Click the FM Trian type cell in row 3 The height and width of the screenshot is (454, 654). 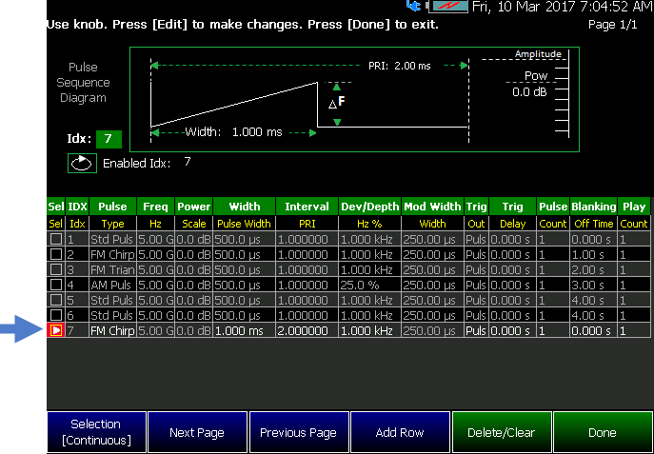pos(112,269)
